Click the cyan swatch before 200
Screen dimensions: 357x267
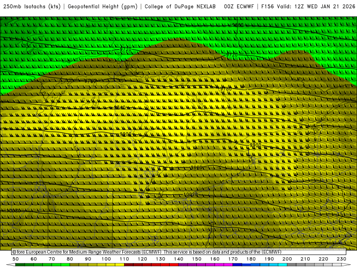coord(282,265)
